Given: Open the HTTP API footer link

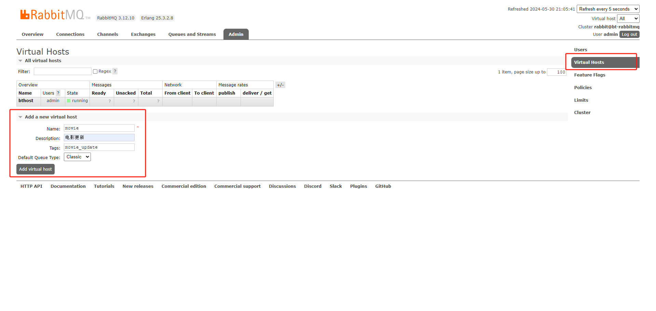Looking at the screenshot, I should [31, 186].
